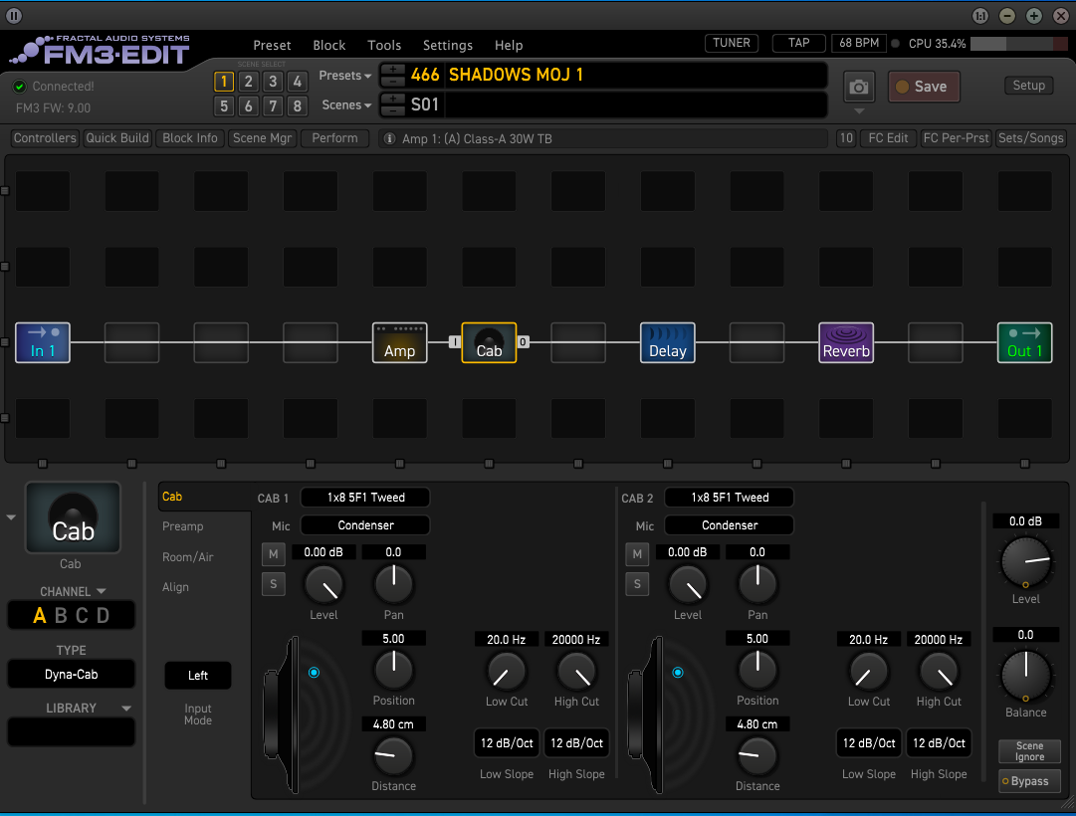
Task: Open CAB 1 Mic Condenser dropdown
Action: 365,525
